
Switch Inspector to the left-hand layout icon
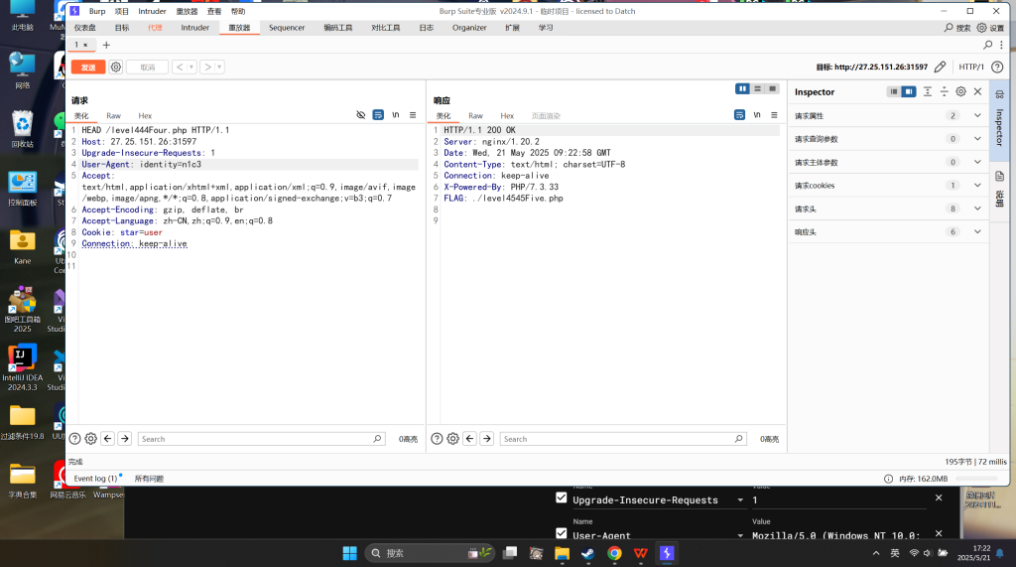tap(894, 92)
